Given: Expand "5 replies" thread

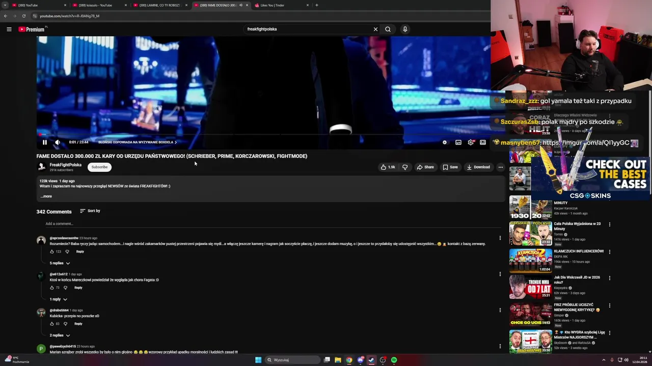Looking at the screenshot, I should tap(60, 263).
